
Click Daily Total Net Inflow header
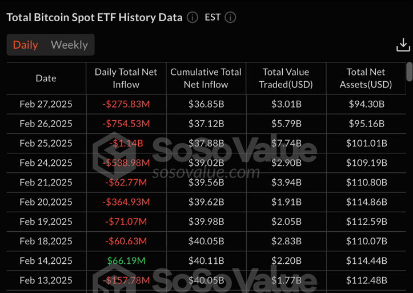[x=126, y=78]
